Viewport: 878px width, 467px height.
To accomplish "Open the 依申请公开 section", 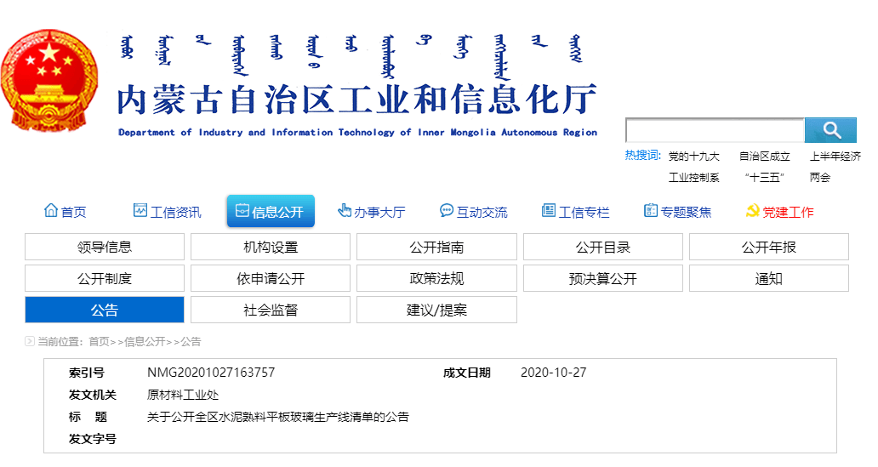I will click(x=271, y=278).
